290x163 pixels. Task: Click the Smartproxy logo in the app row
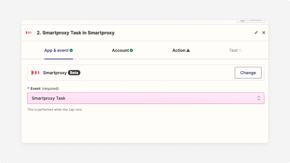35,73
